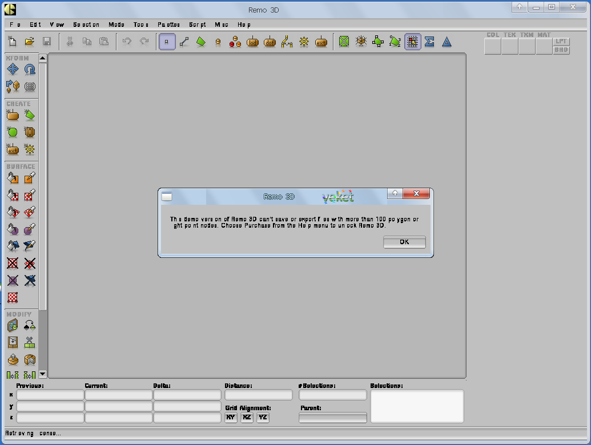The image size is (591, 445).
Task: Click OK in the demo version dialog
Action: [x=404, y=242]
